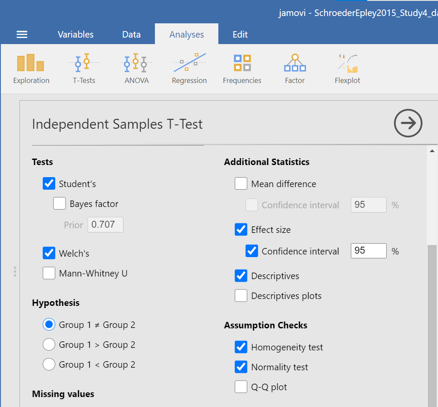Open the Exploration analysis menu

[31, 69]
